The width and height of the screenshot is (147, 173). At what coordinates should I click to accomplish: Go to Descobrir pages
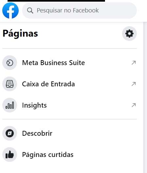tap(70, 133)
